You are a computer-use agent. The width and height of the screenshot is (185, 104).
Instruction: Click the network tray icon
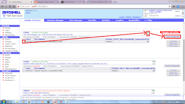click(x=167, y=102)
